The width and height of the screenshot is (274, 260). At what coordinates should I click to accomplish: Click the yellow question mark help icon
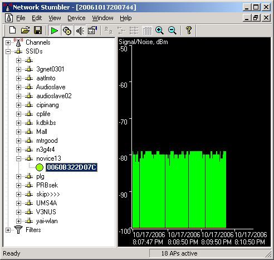click(189, 30)
